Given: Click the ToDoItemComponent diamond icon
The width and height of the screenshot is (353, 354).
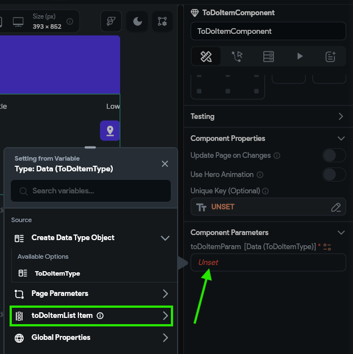Looking at the screenshot, I should coord(195,13).
